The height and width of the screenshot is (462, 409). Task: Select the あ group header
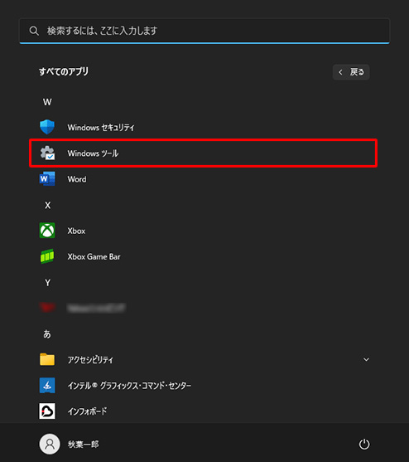click(x=47, y=333)
